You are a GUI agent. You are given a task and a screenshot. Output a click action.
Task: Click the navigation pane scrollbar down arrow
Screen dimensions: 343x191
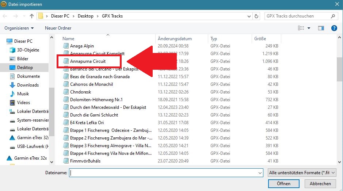[x=52, y=162]
